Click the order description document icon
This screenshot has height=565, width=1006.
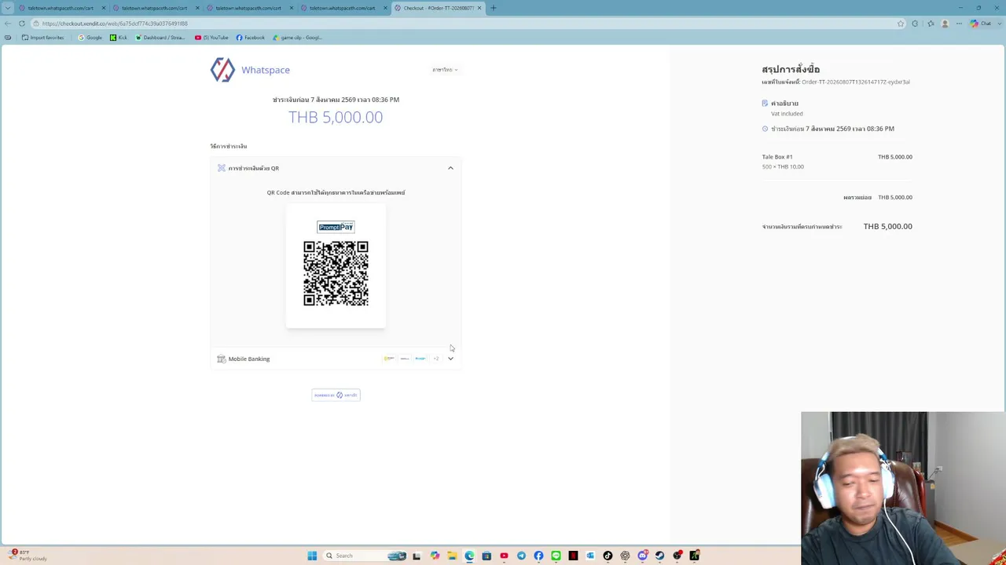coord(765,103)
